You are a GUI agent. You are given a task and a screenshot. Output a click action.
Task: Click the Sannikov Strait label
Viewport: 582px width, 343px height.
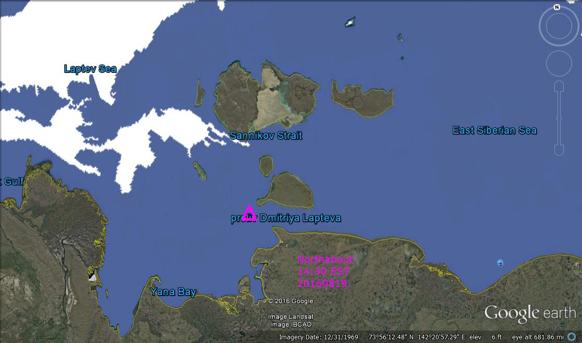(266, 136)
